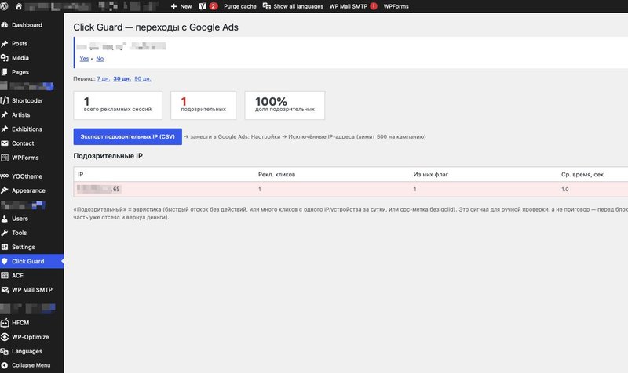Click the Artists pin icon
The image size is (628, 373).
click(x=5, y=114)
